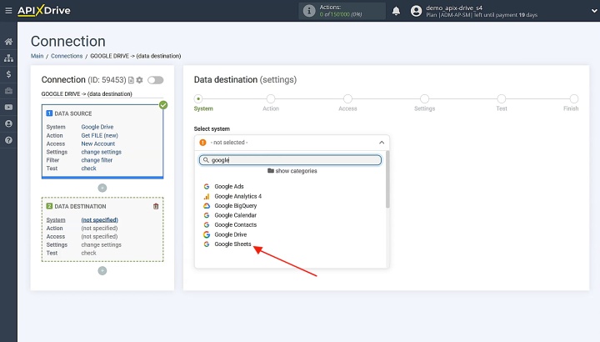Select Google Sheets from list
600x342 pixels.
click(232, 244)
